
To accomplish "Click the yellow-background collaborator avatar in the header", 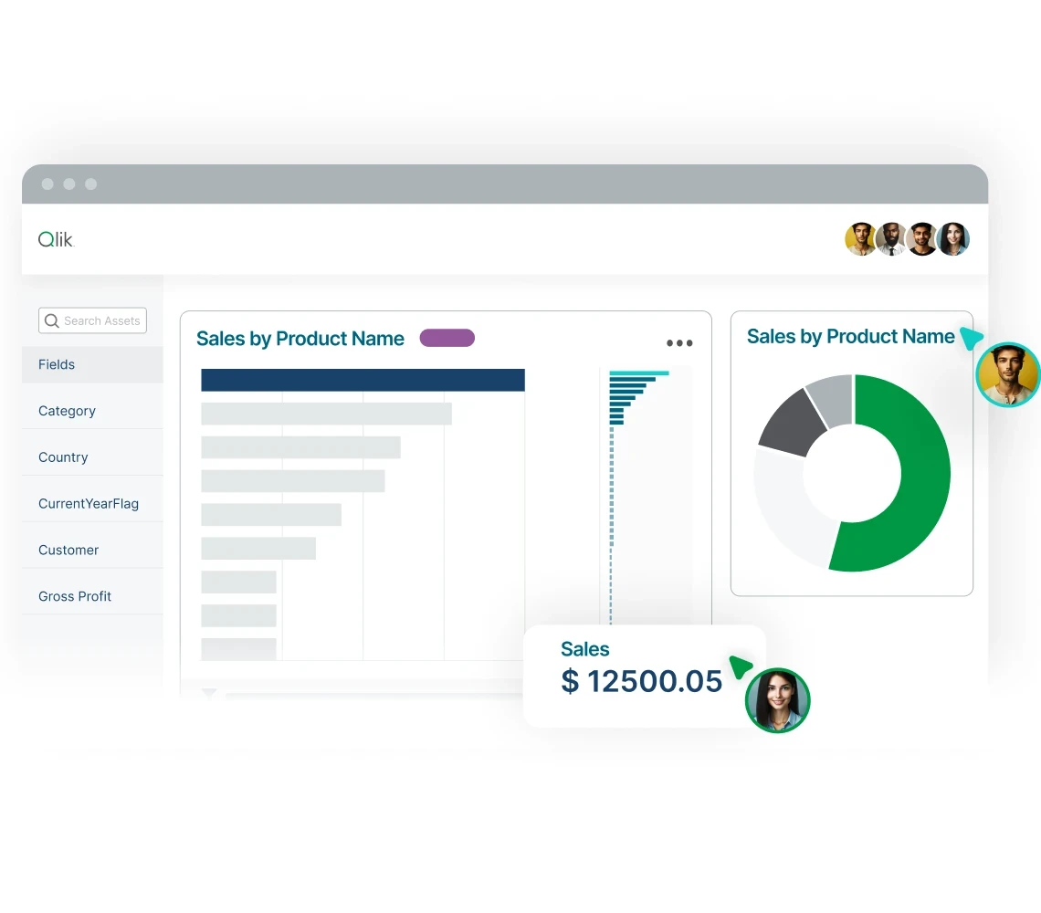I will coord(860,239).
